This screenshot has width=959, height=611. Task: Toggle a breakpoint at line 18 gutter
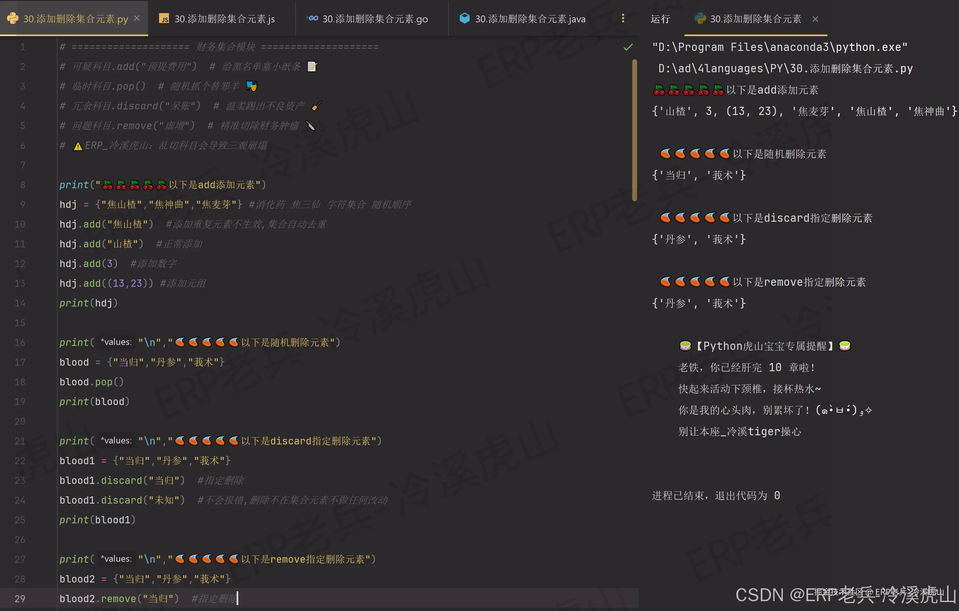[x=20, y=382]
